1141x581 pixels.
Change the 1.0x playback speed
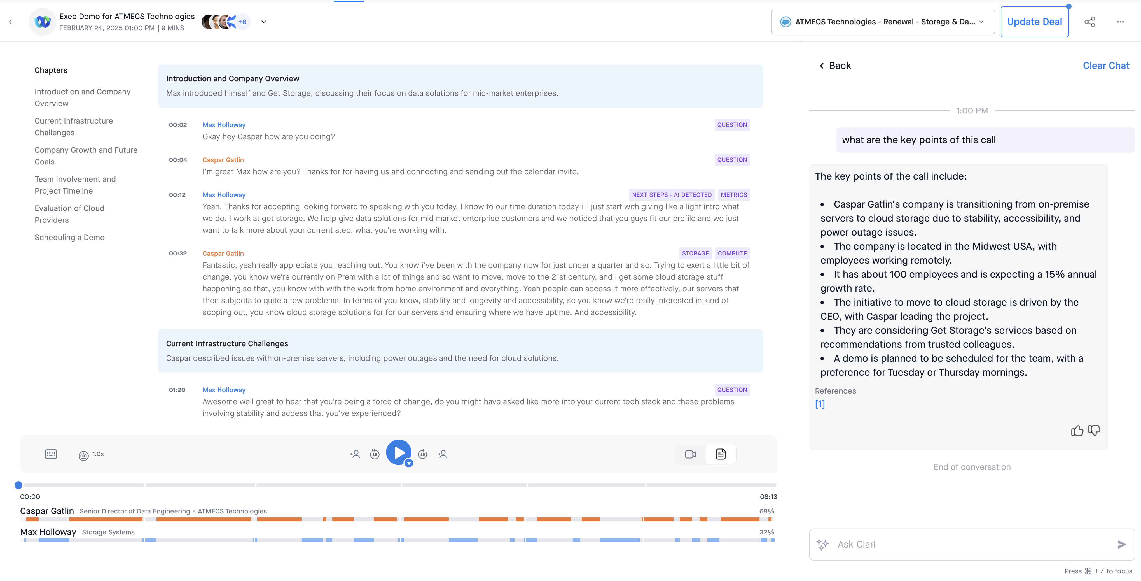[x=92, y=454]
